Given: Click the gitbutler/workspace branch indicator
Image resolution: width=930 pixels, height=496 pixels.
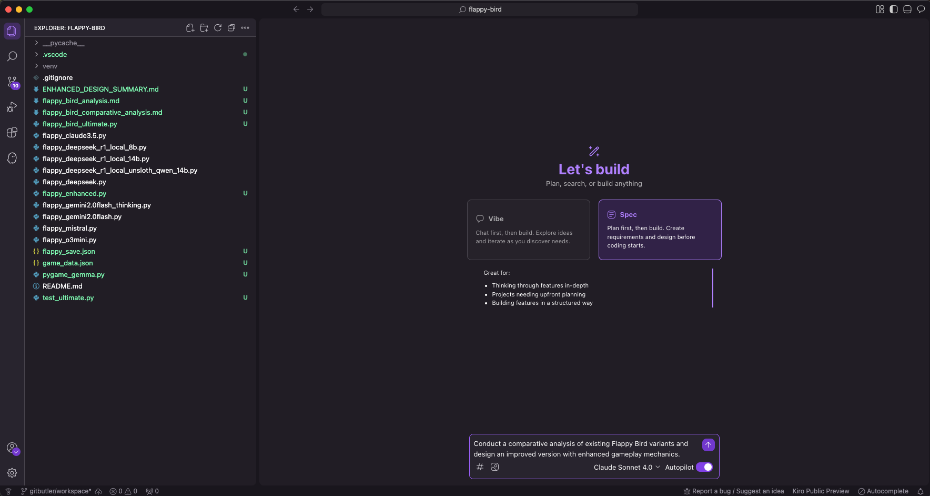Looking at the screenshot, I should 56,491.
